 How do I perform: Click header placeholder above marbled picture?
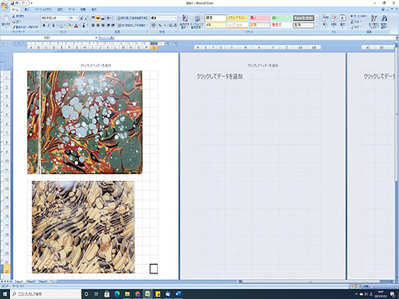(95, 65)
